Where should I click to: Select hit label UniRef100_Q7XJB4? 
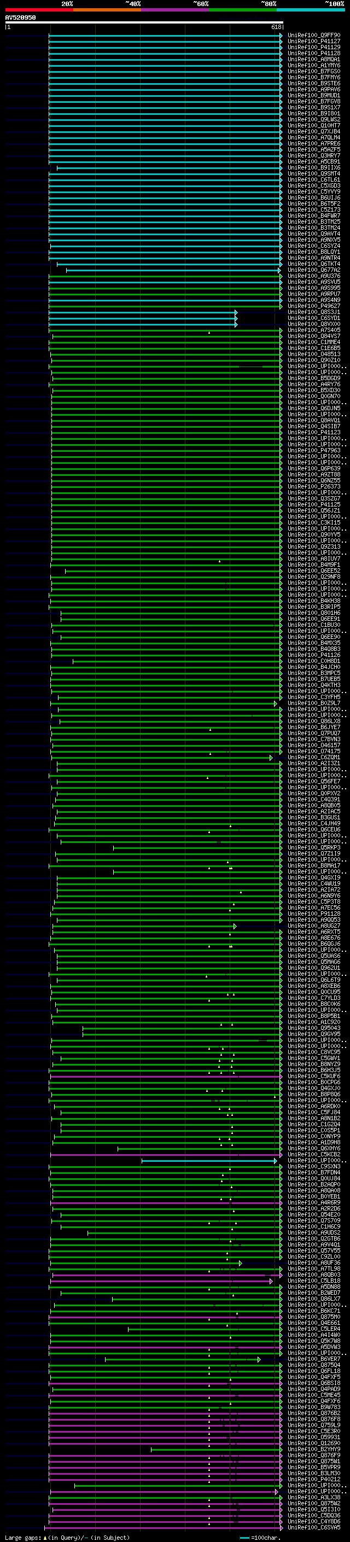click(314, 132)
